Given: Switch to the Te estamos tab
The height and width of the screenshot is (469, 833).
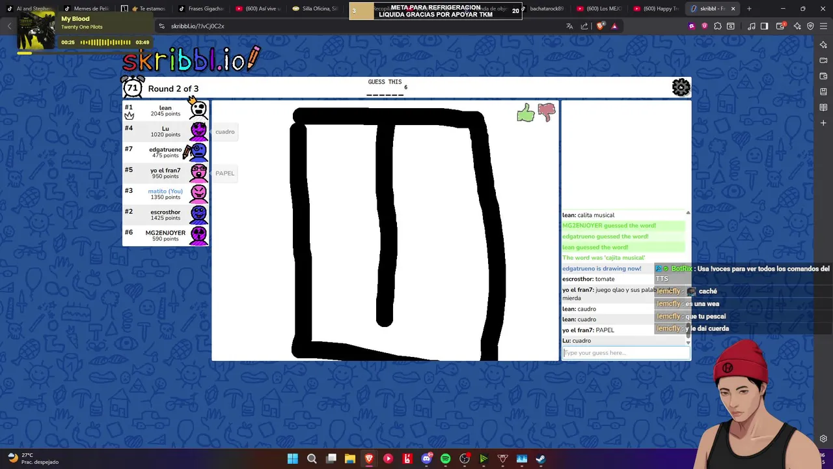Looking at the screenshot, I should [144, 8].
